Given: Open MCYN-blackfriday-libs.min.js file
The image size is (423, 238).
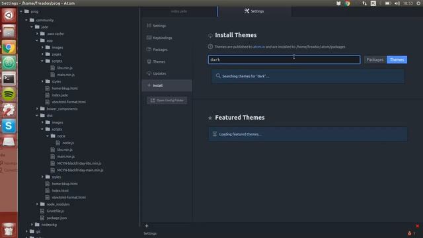Looking at the screenshot, I should point(79,163).
